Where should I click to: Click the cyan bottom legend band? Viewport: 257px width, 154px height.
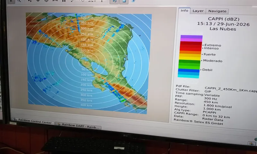coord(188,76)
